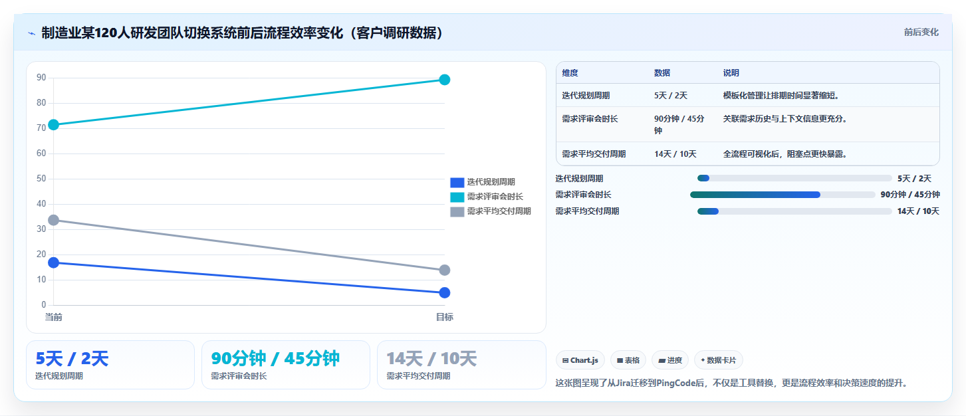Click the gray data point at 目标
The width and height of the screenshot is (966, 416).
(445, 270)
